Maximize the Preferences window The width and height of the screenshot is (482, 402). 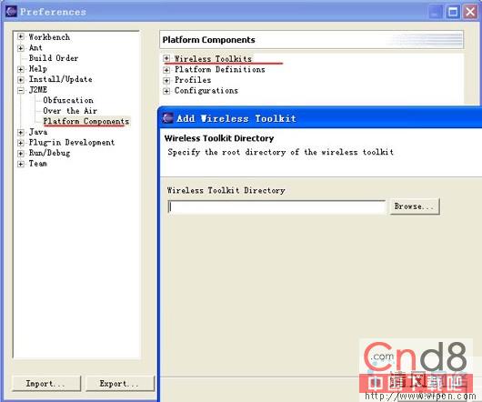pyautogui.click(x=453, y=13)
